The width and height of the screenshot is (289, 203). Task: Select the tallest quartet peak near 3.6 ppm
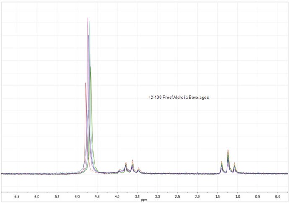pyautogui.click(x=132, y=160)
